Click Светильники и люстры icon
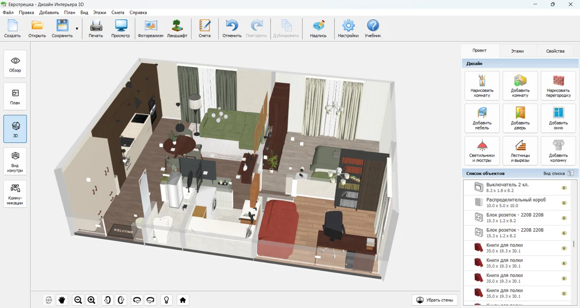Screen dimensions: 580x308 tap(481, 151)
